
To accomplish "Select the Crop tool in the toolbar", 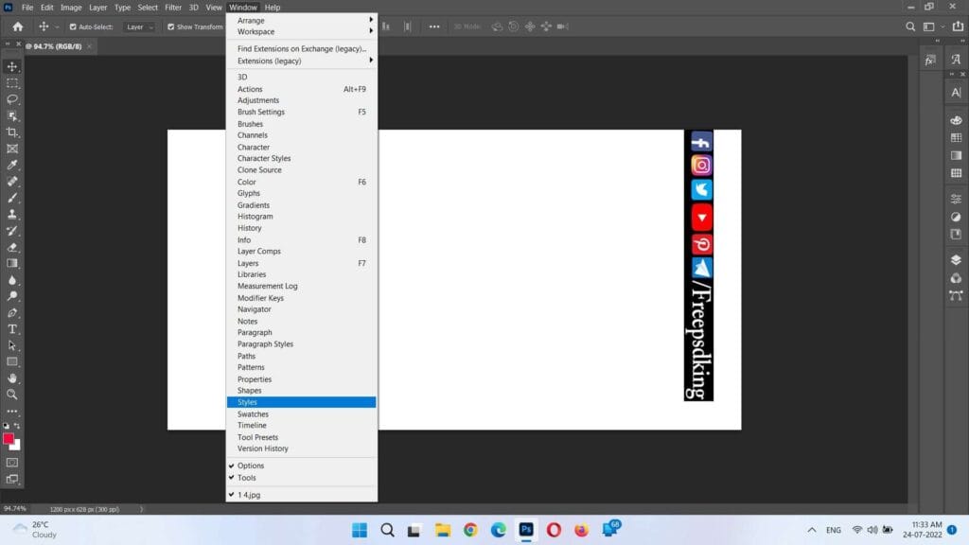I will [x=12, y=132].
